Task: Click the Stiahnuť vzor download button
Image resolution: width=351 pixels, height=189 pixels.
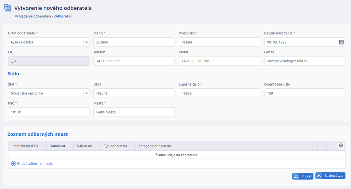Action: (x=330, y=176)
